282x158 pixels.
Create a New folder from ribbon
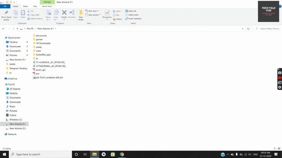(81, 15)
